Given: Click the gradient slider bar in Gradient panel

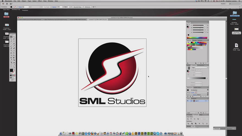Looking at the screenshot, I should (x=196, y=78).
